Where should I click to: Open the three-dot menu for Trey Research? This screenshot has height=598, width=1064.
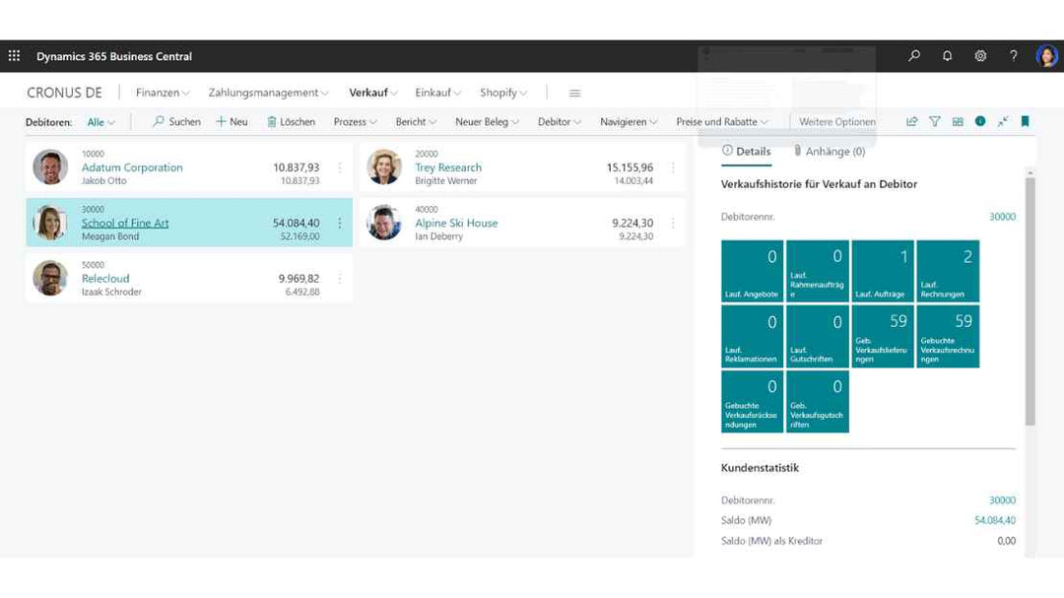click(x=674, y=167)
